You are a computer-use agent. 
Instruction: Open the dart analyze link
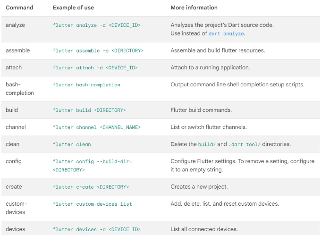[x=226, y=34]
